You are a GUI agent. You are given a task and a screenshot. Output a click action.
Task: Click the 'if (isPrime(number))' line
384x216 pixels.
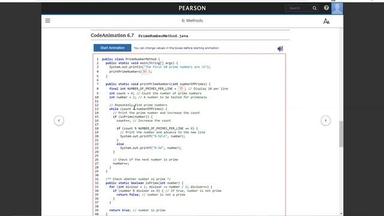click(133, 116)
